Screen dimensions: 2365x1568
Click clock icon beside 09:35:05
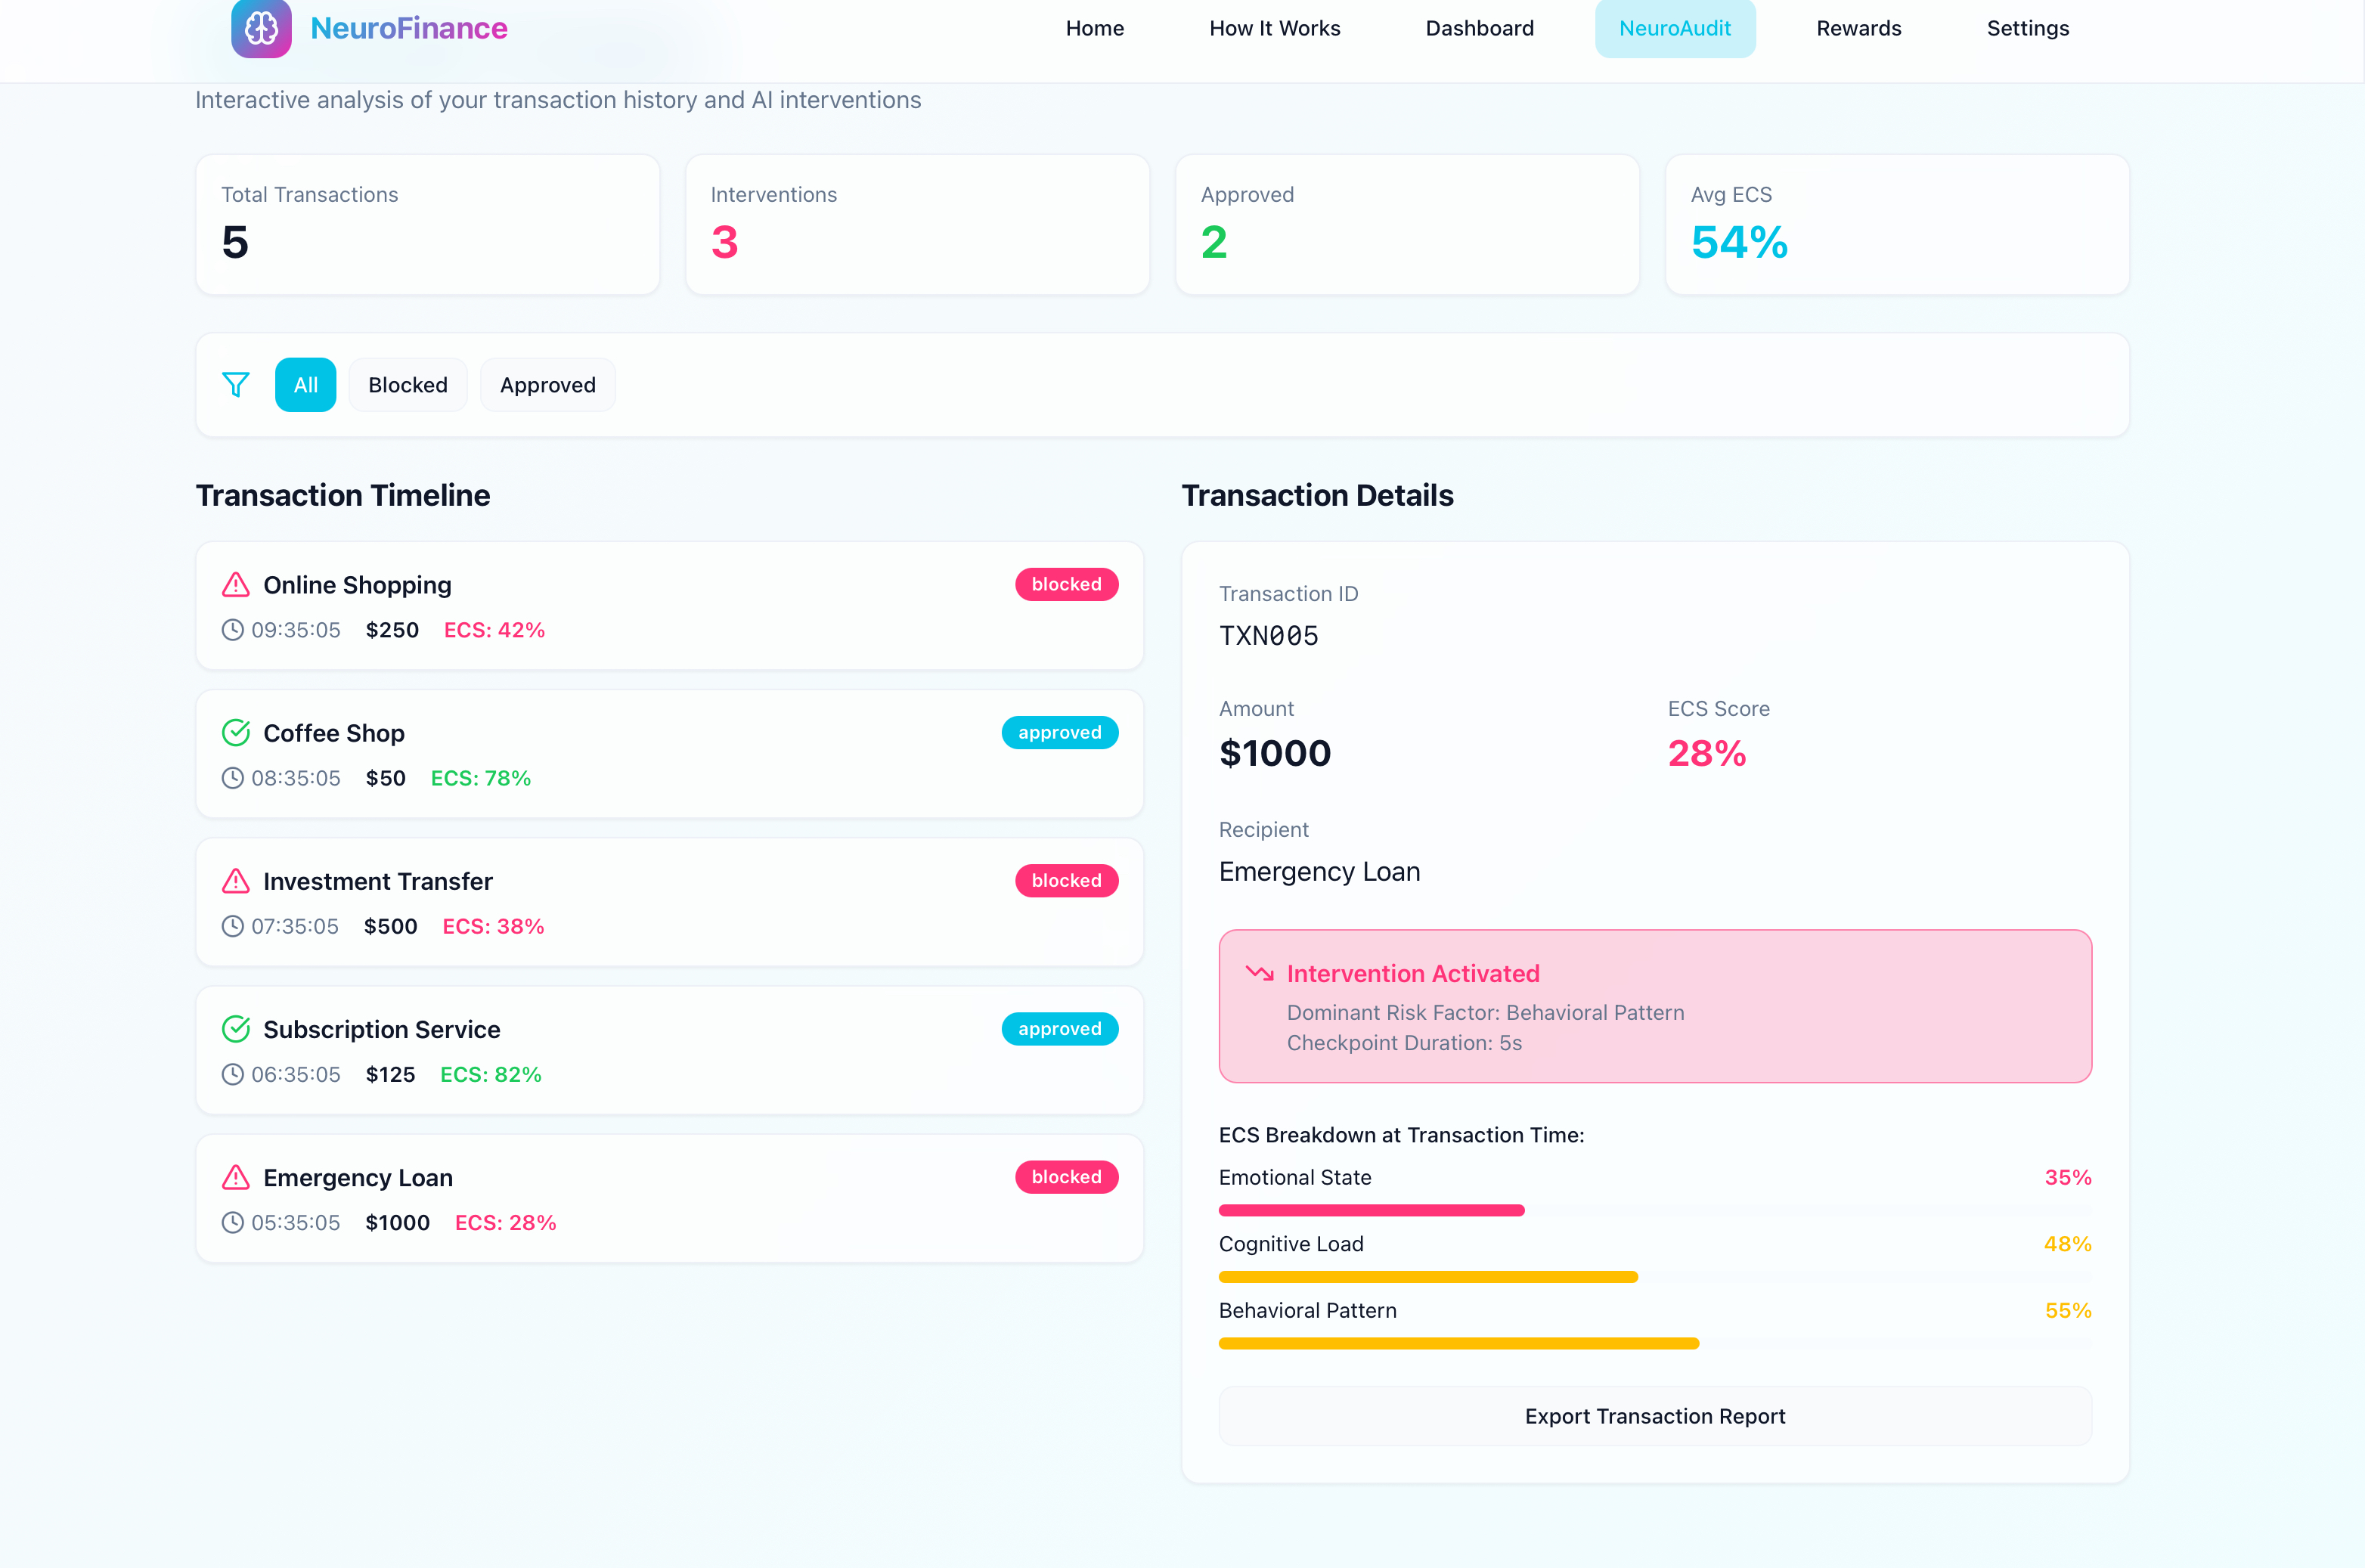233,630
